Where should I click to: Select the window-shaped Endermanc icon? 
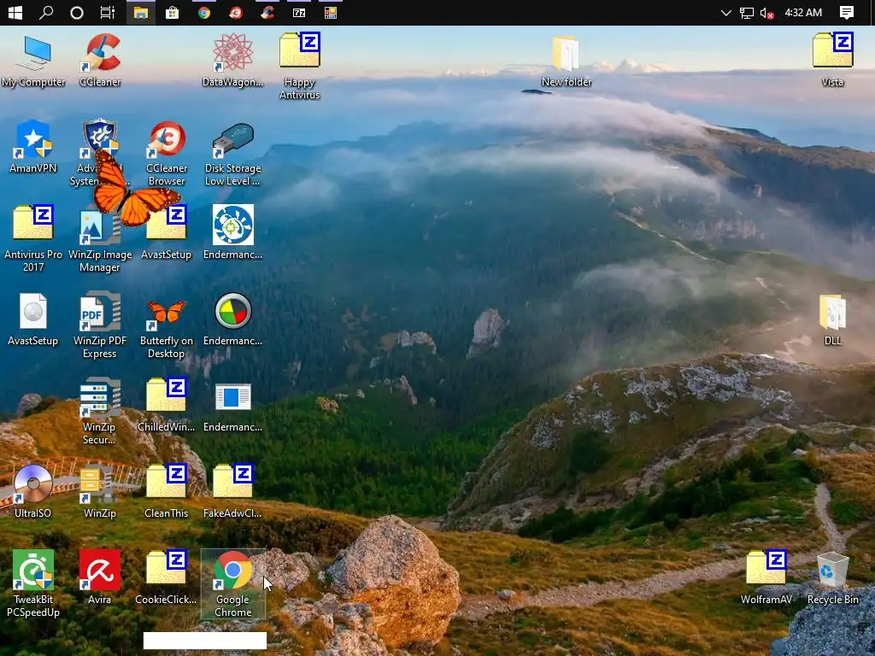coord(232,407)
